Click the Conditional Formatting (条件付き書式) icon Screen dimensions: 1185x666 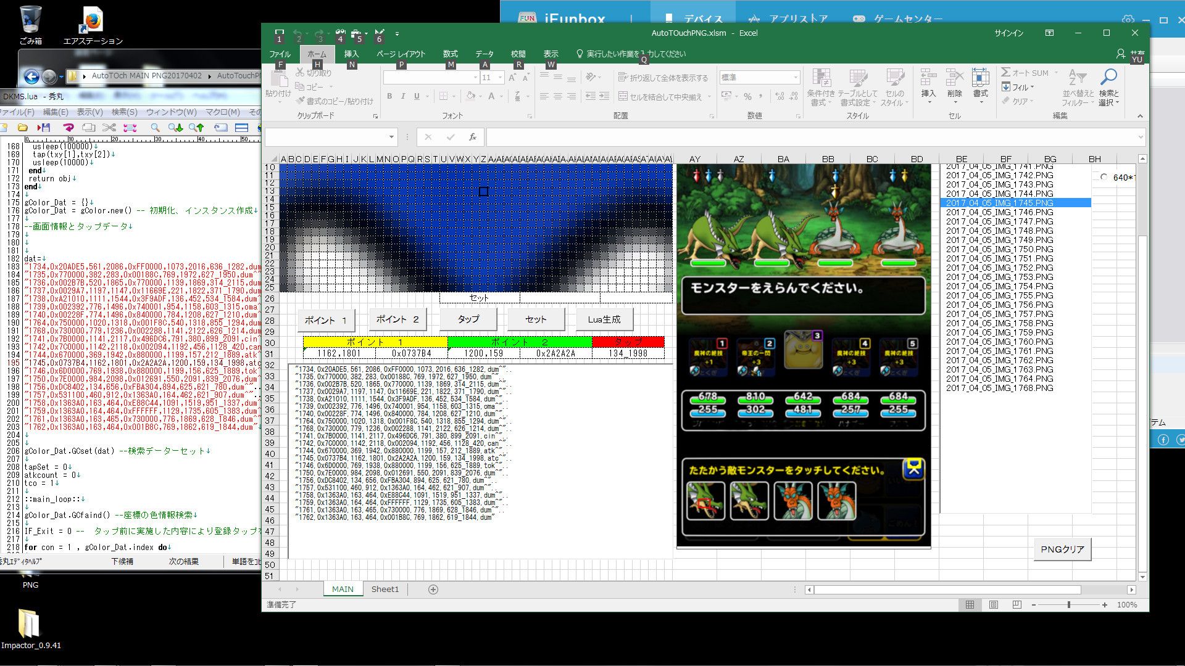pyautogui.click(x=821, y=78)
